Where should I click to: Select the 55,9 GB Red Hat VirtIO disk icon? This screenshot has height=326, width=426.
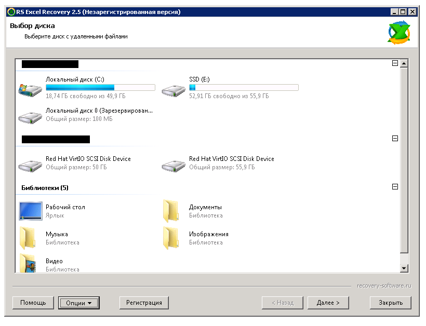[x=174, y=166]
